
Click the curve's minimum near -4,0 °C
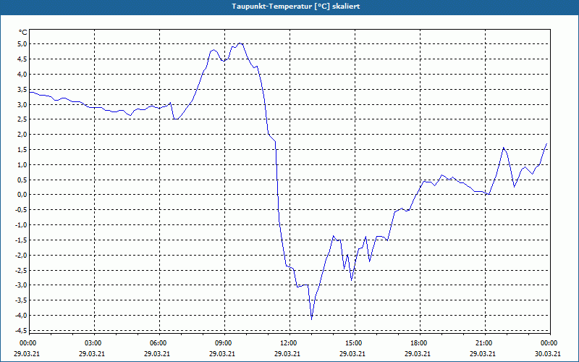tap(312, 319)
